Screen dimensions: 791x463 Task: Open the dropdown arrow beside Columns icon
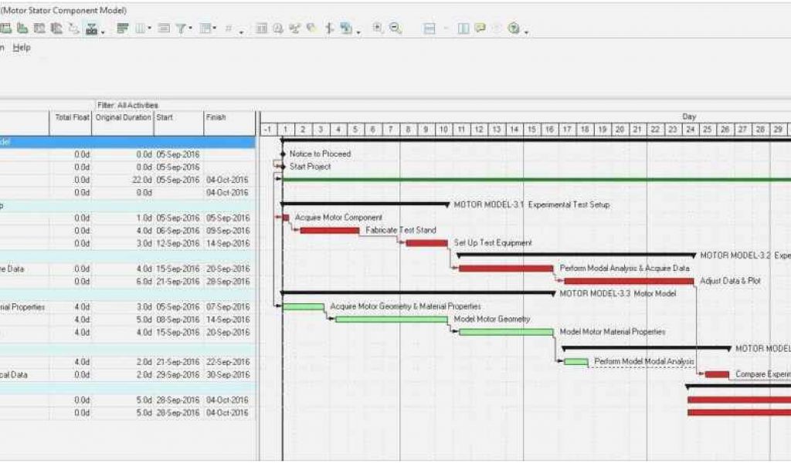click(x=150, y=29)
